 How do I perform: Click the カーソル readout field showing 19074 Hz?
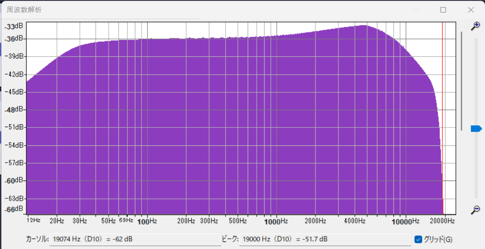click(x=134, y=240)
